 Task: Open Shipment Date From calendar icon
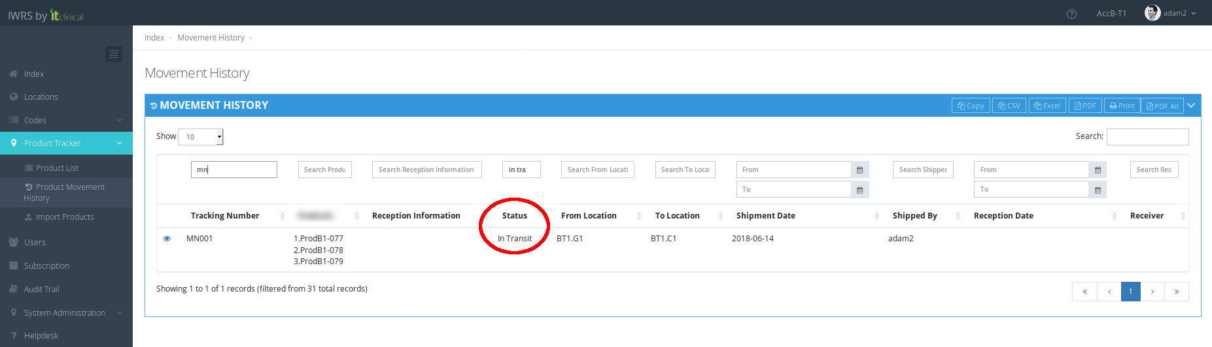click(860, 170)
